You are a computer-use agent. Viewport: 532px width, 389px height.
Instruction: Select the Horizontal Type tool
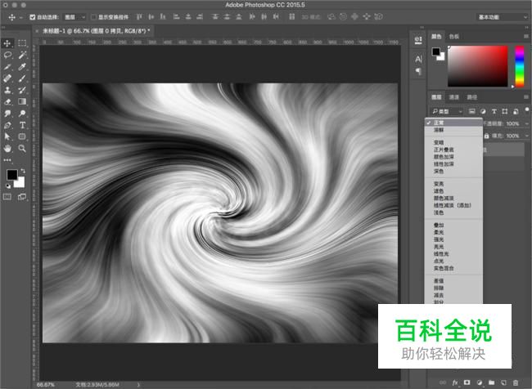tap(22, 125)
